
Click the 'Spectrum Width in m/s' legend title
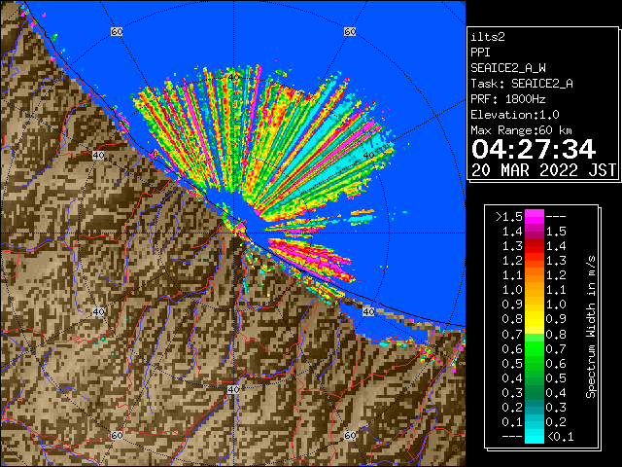click(591, 327)
